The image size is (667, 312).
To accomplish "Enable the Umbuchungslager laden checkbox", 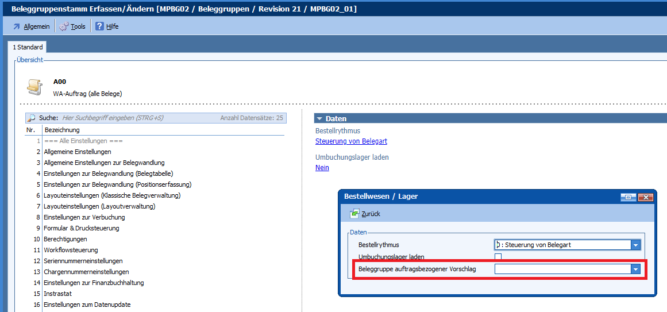I will click(x=498, y=257).
